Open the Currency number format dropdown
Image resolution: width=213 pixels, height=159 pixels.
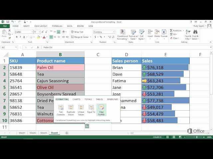coord(114,32)
